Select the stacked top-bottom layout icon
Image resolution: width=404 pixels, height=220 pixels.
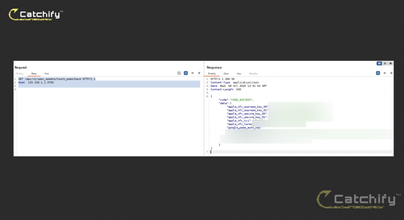385,63
